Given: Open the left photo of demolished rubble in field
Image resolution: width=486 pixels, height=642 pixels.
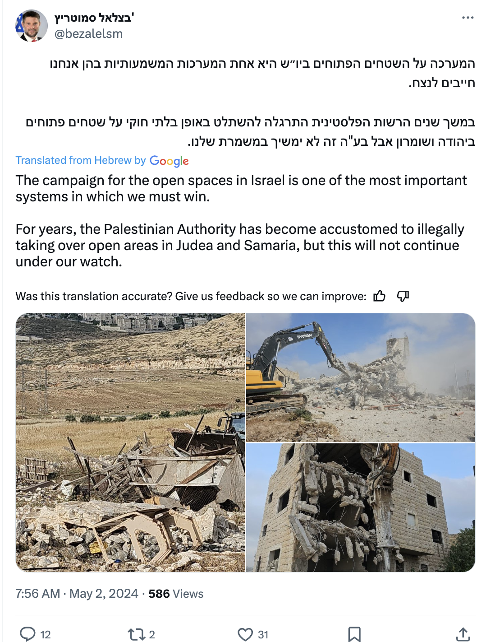Looking at the screenshot, I should [130, 442].
